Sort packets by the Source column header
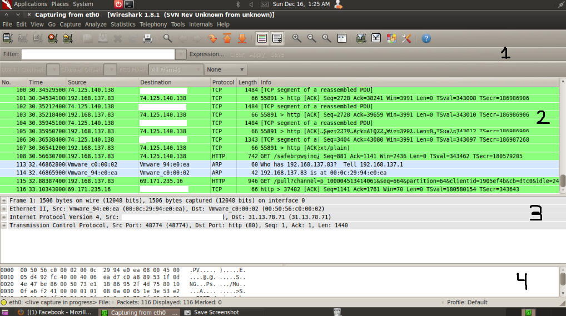566x316 pixels. [x=102, y=82]
